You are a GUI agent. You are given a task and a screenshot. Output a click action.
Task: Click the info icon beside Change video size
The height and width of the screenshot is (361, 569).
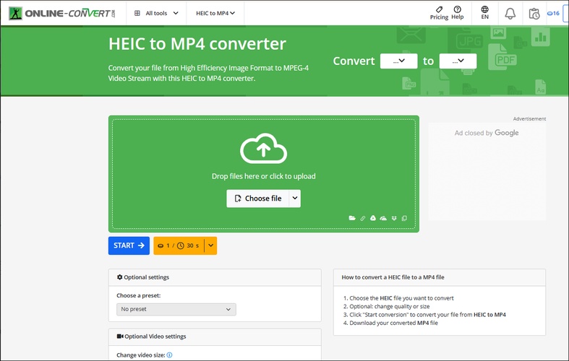169,355
